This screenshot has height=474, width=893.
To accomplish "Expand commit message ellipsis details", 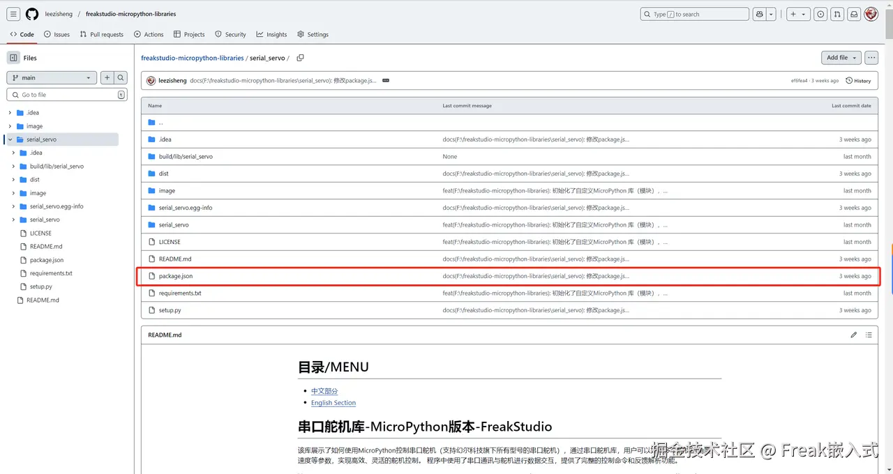I will point(385,81).
